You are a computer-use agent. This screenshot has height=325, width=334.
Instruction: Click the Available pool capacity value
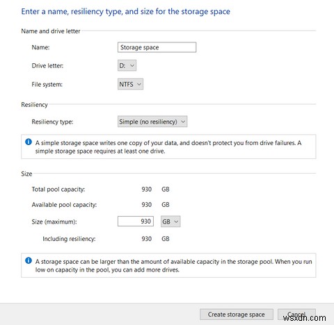pyautogui.click(x=147, y=205)
